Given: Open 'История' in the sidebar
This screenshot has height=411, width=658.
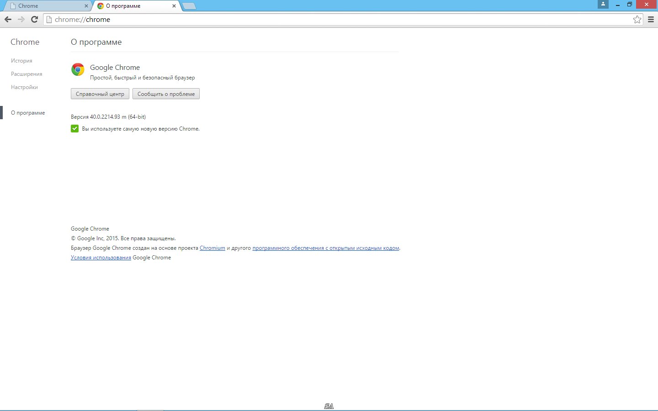Looking at the screenshot, I should [21, 61].
